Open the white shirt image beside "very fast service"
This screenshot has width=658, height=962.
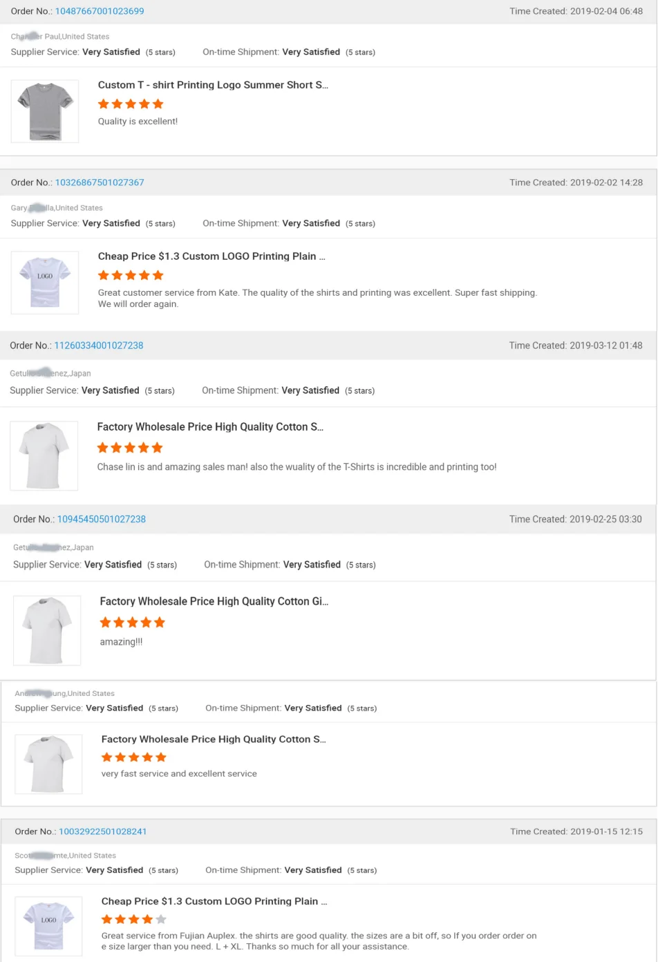[48, 764]
